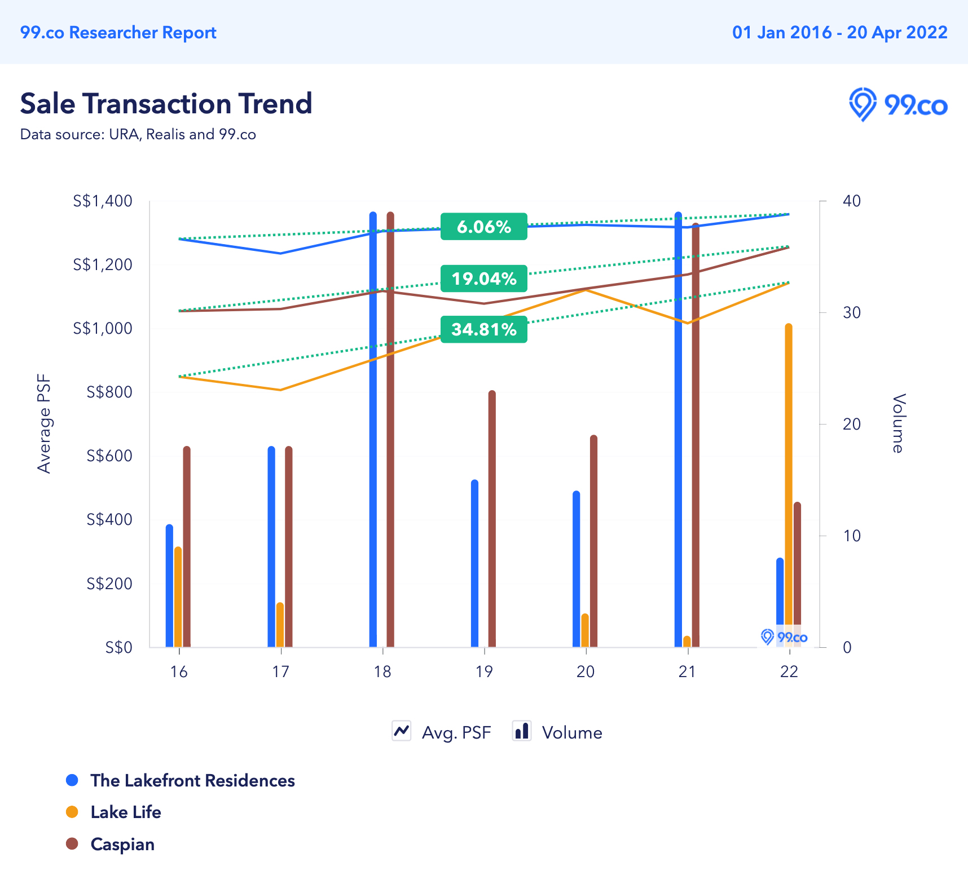Toggle the Avg. PSF legend label

point(456,732)
